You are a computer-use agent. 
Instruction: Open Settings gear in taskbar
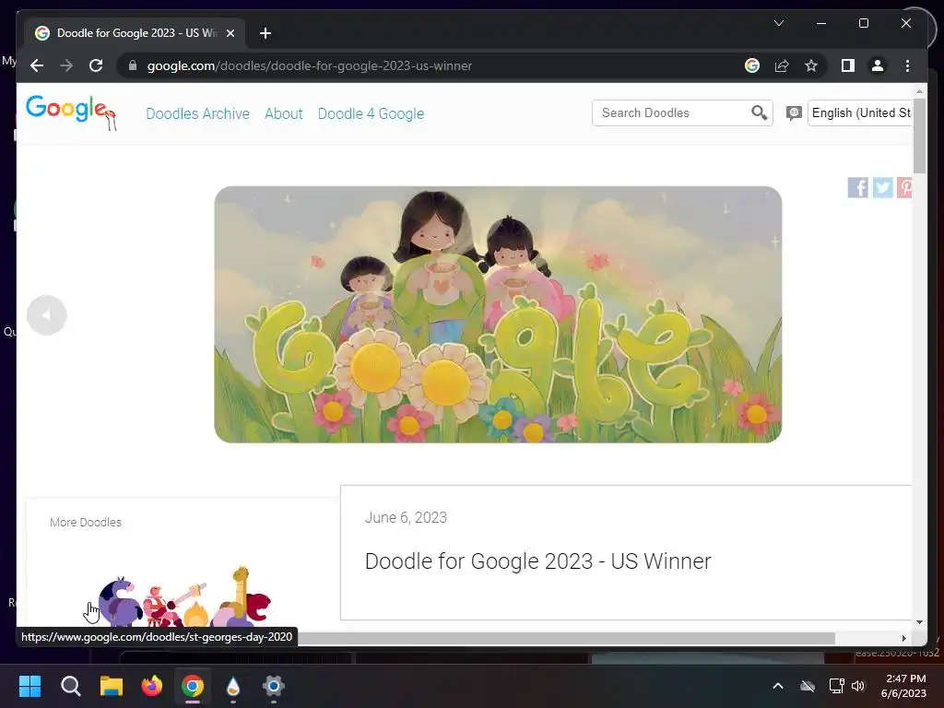tap(273, 686)
